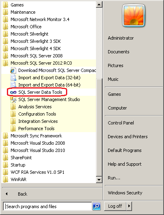Viewport: 164px width, 215px height.
Task: Open the Microsoft Sync Framework folder icon
Action: click(6, 136)
